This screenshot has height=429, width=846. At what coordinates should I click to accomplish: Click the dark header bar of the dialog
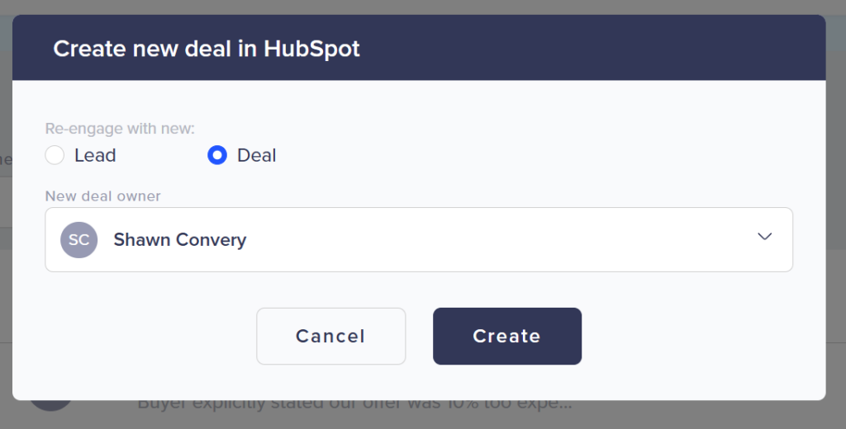[x=578, y=48]
